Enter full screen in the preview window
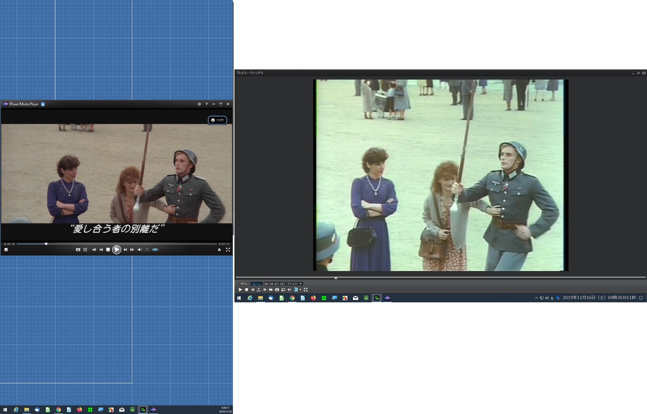The image size is (647, 414). tap(306, 289)
